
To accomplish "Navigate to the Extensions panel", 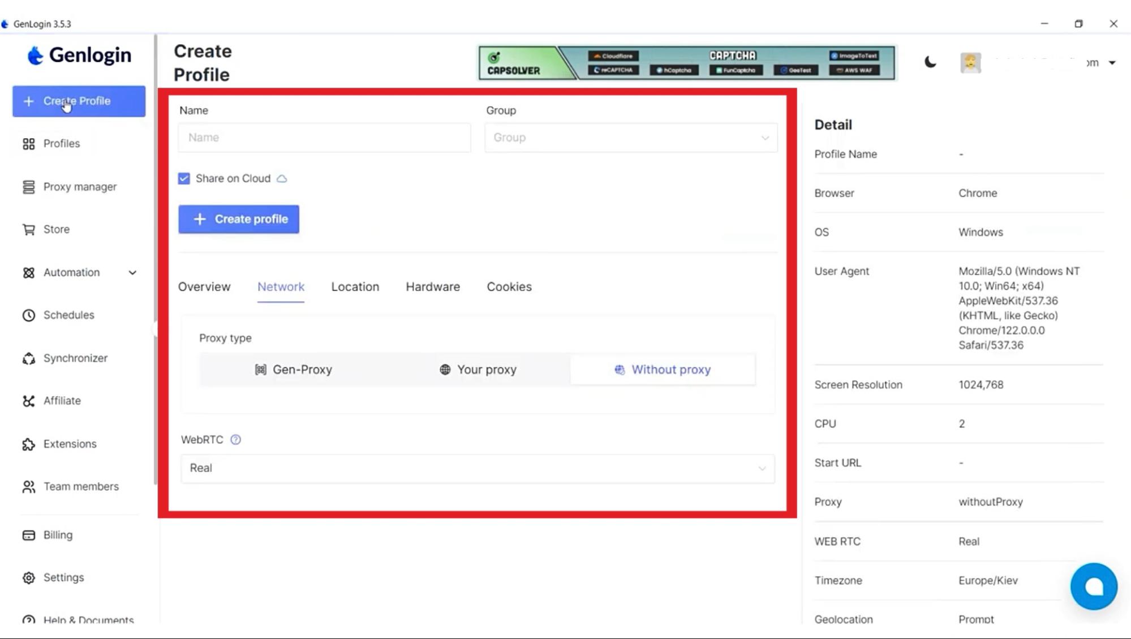I will coord(70,443).
